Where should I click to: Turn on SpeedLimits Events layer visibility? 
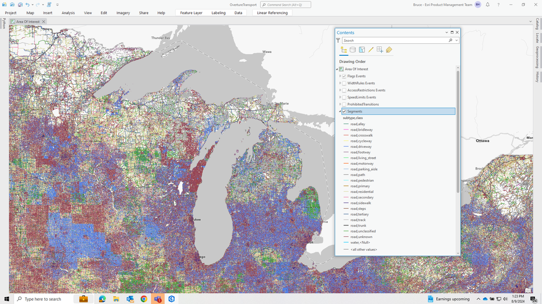(x=344, y=98)
